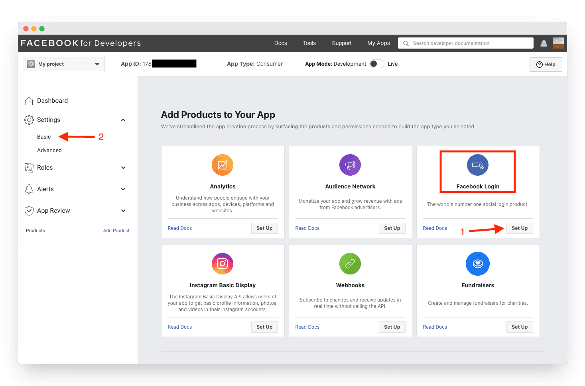The height and width of the screenshot is (386, 585).
Task: Click the green macOS zoom window button
Action: [42, 29]
